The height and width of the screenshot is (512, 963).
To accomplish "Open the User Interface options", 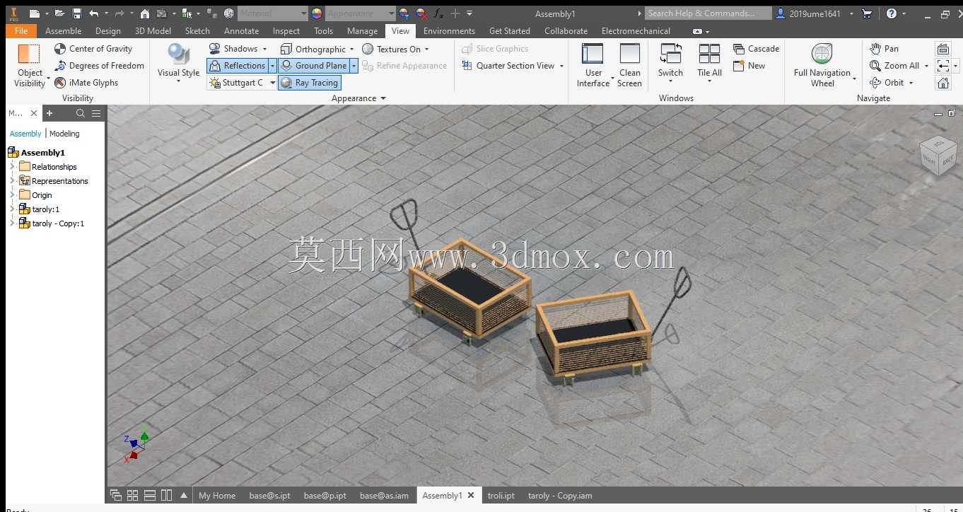I will (593, 66).
